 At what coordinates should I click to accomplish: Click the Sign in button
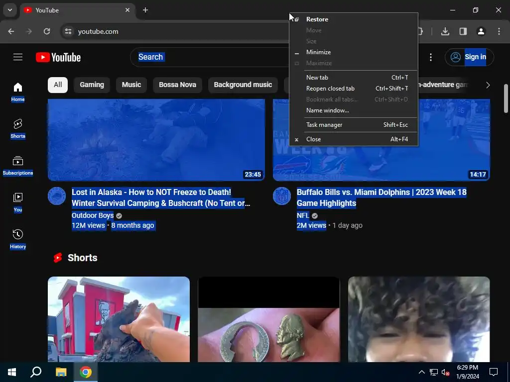point(469,57)
